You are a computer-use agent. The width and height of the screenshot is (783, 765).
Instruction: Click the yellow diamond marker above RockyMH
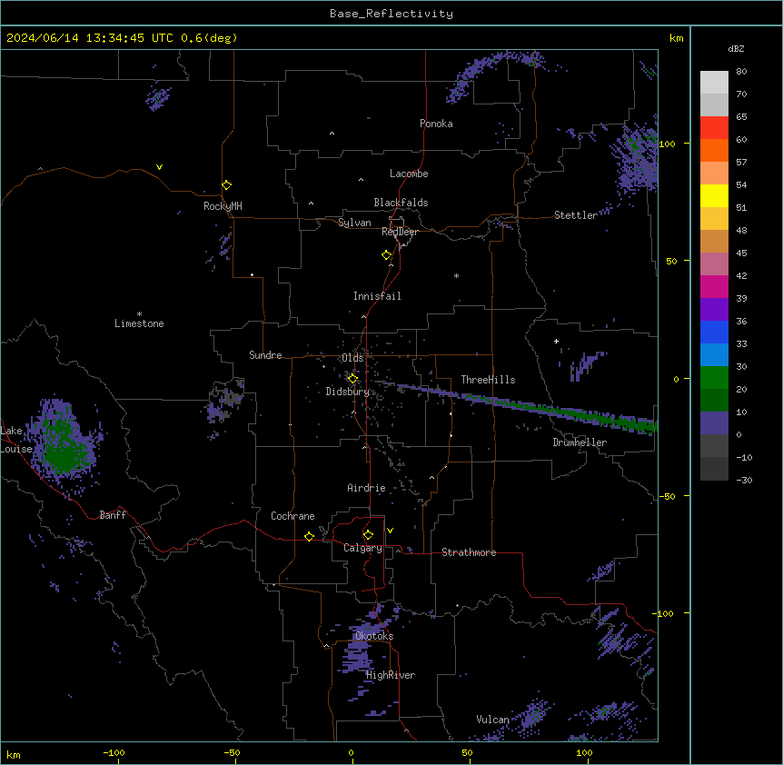[x=227, y=185]
